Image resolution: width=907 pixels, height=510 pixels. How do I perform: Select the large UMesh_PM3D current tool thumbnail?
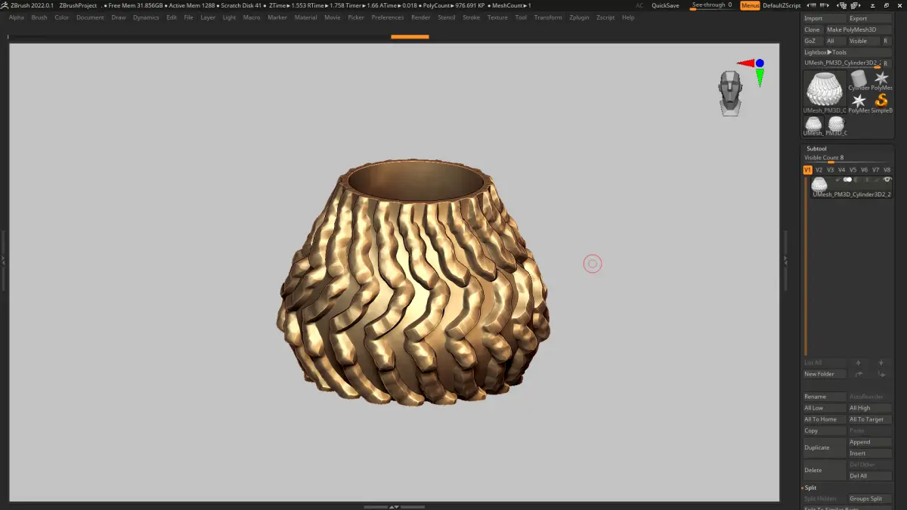click(825, 91)
